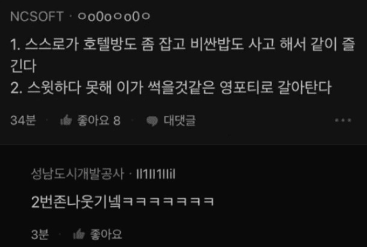367x247 pixels.
Task: Click the 3분 timestamp on the reply
Action: point(40,234)
